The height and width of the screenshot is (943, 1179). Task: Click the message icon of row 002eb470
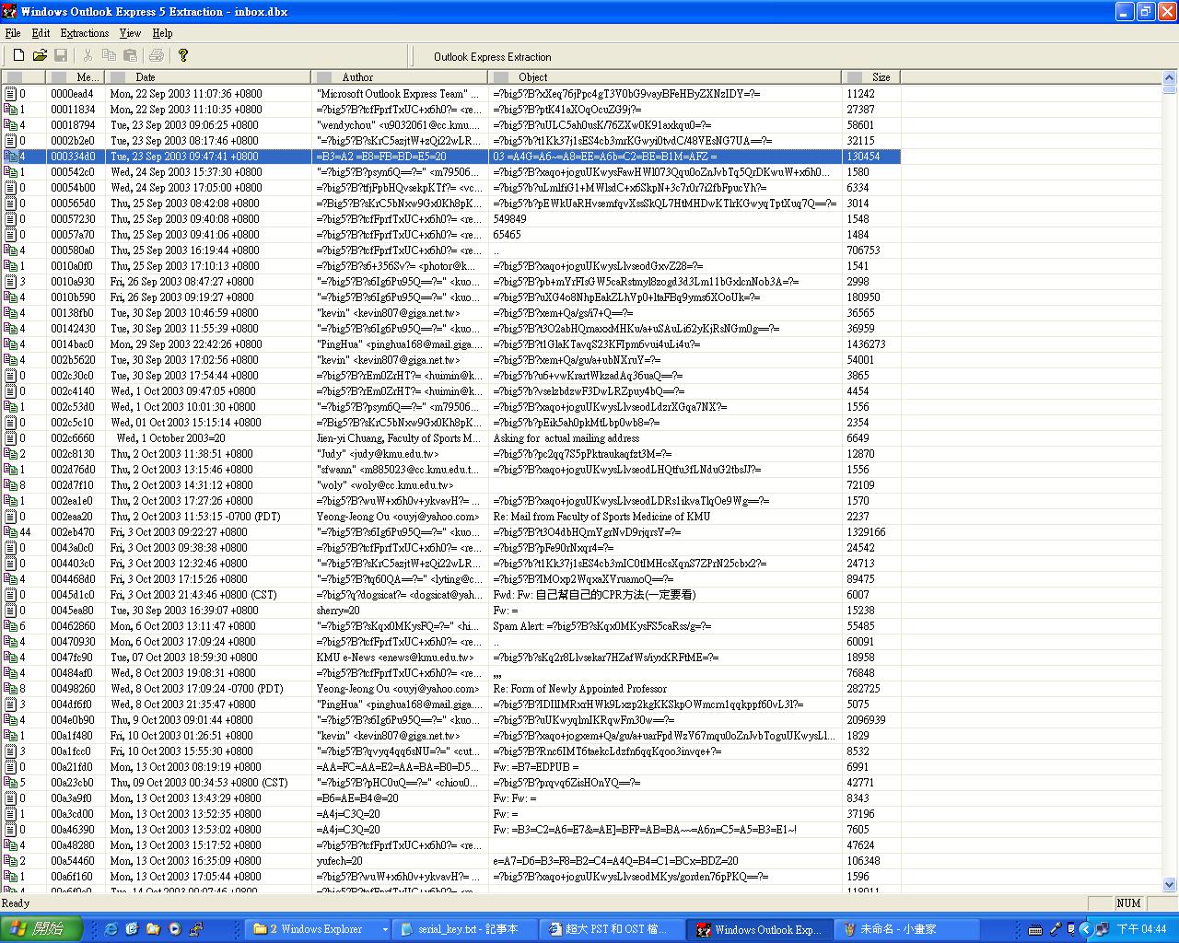pyautogui.click(x=10, y=532)
